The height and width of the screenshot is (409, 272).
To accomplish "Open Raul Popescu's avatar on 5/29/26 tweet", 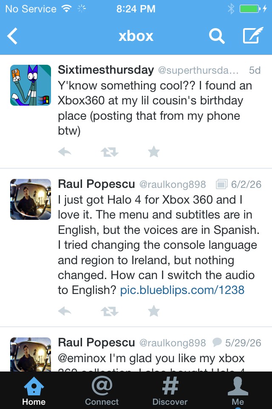I will coord(31,354).
